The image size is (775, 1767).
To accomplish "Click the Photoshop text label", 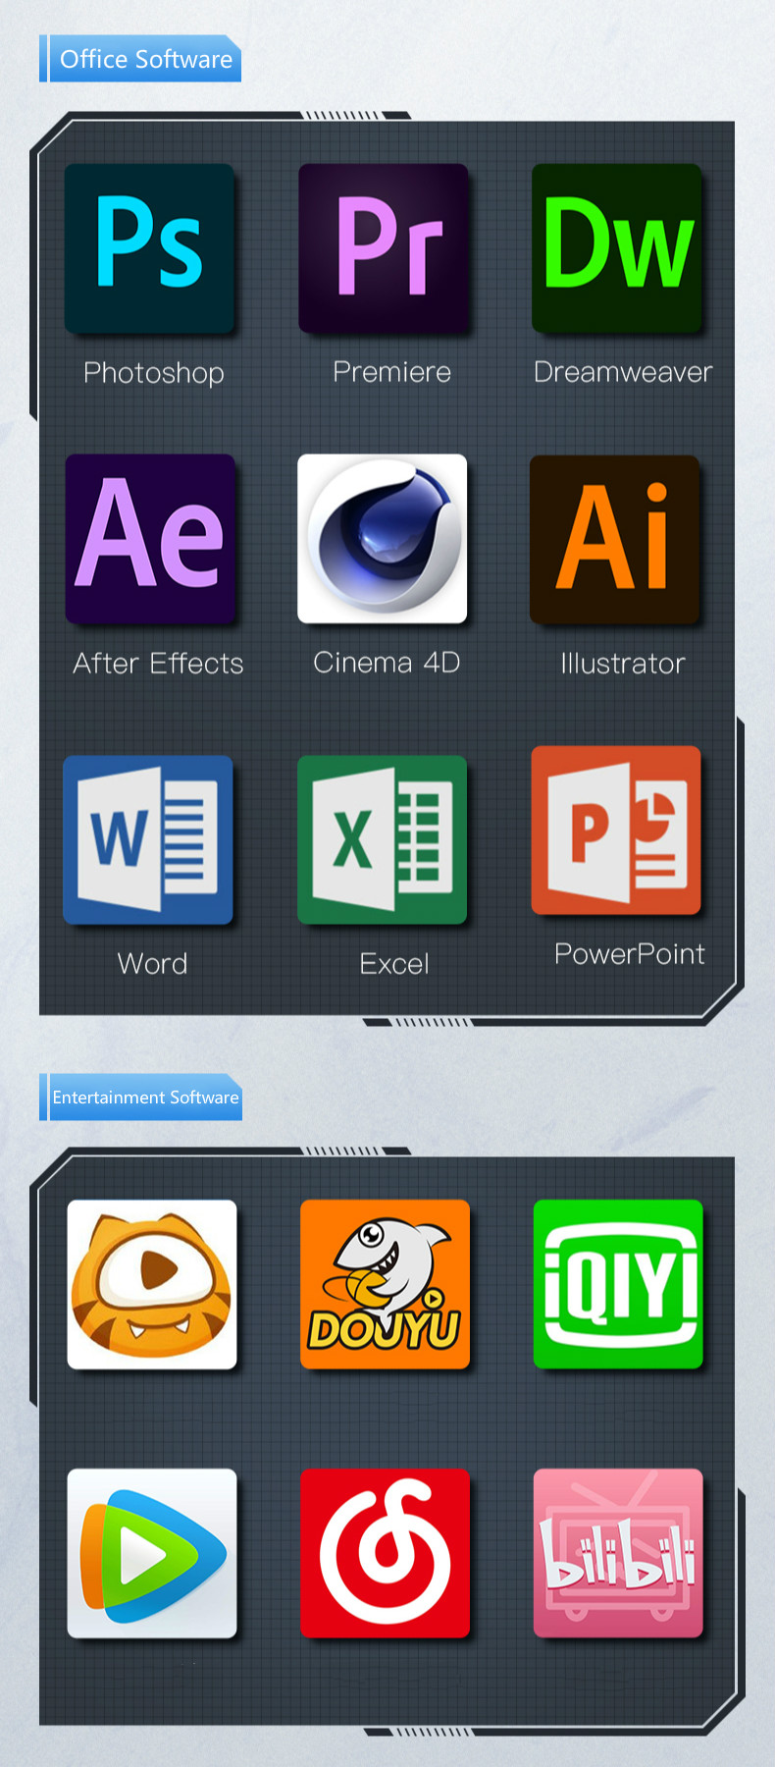I will [x=154, y=373].
